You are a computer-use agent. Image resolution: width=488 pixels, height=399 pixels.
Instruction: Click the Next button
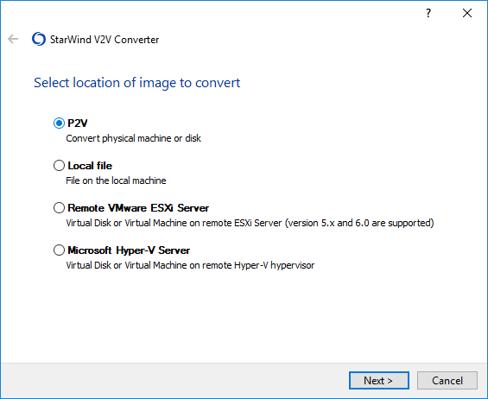(x=379, y=380)
